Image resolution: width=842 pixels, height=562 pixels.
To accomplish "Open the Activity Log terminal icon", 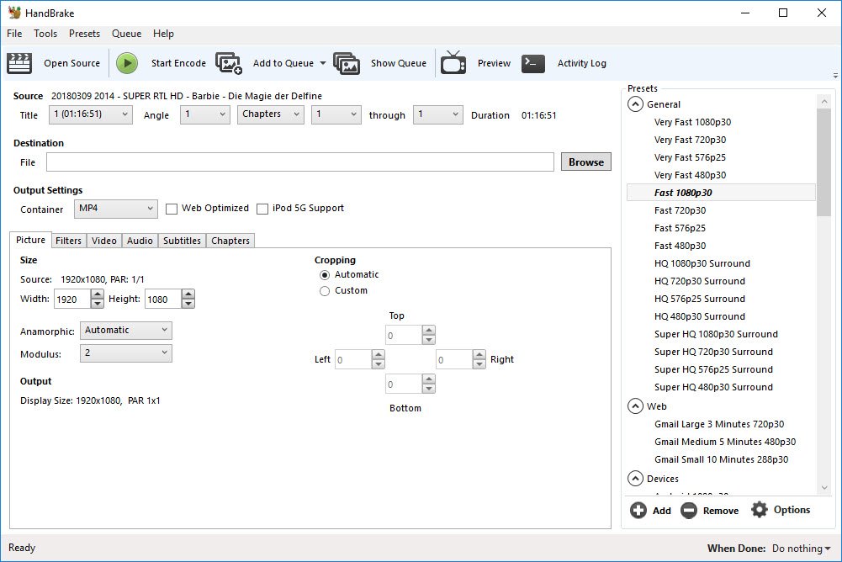I will click(x=533, y=63).
